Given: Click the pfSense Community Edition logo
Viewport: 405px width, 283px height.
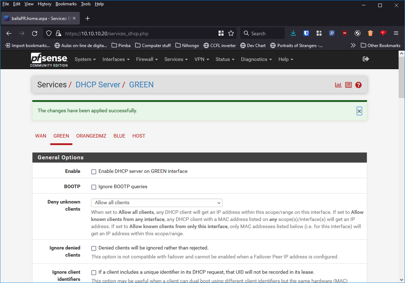Looking at the screenshot, I should click(x=49, y=60).
